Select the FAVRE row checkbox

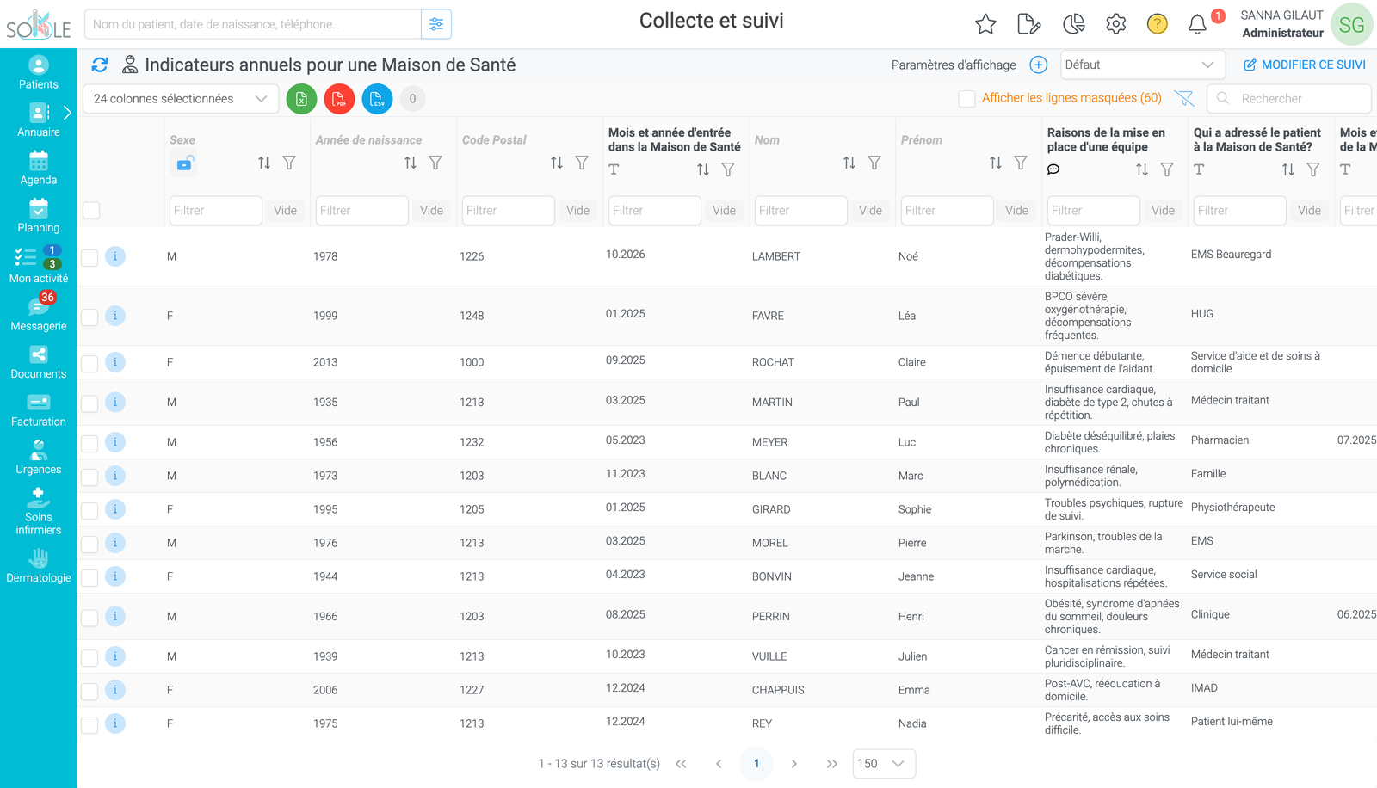[x=90, y=317]
